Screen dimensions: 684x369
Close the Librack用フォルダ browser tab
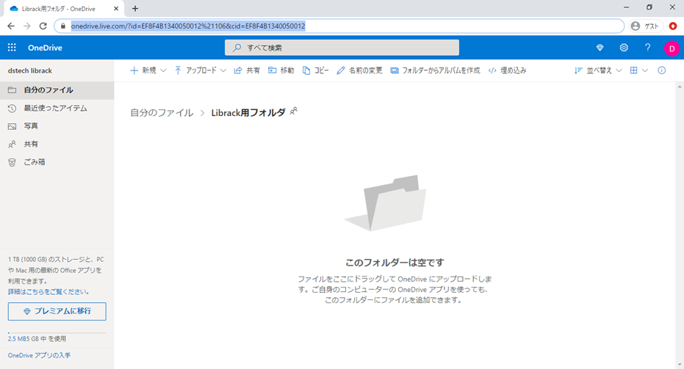click(116, 9)
